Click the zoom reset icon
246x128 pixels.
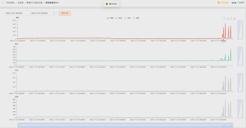[x=231, y=19]
